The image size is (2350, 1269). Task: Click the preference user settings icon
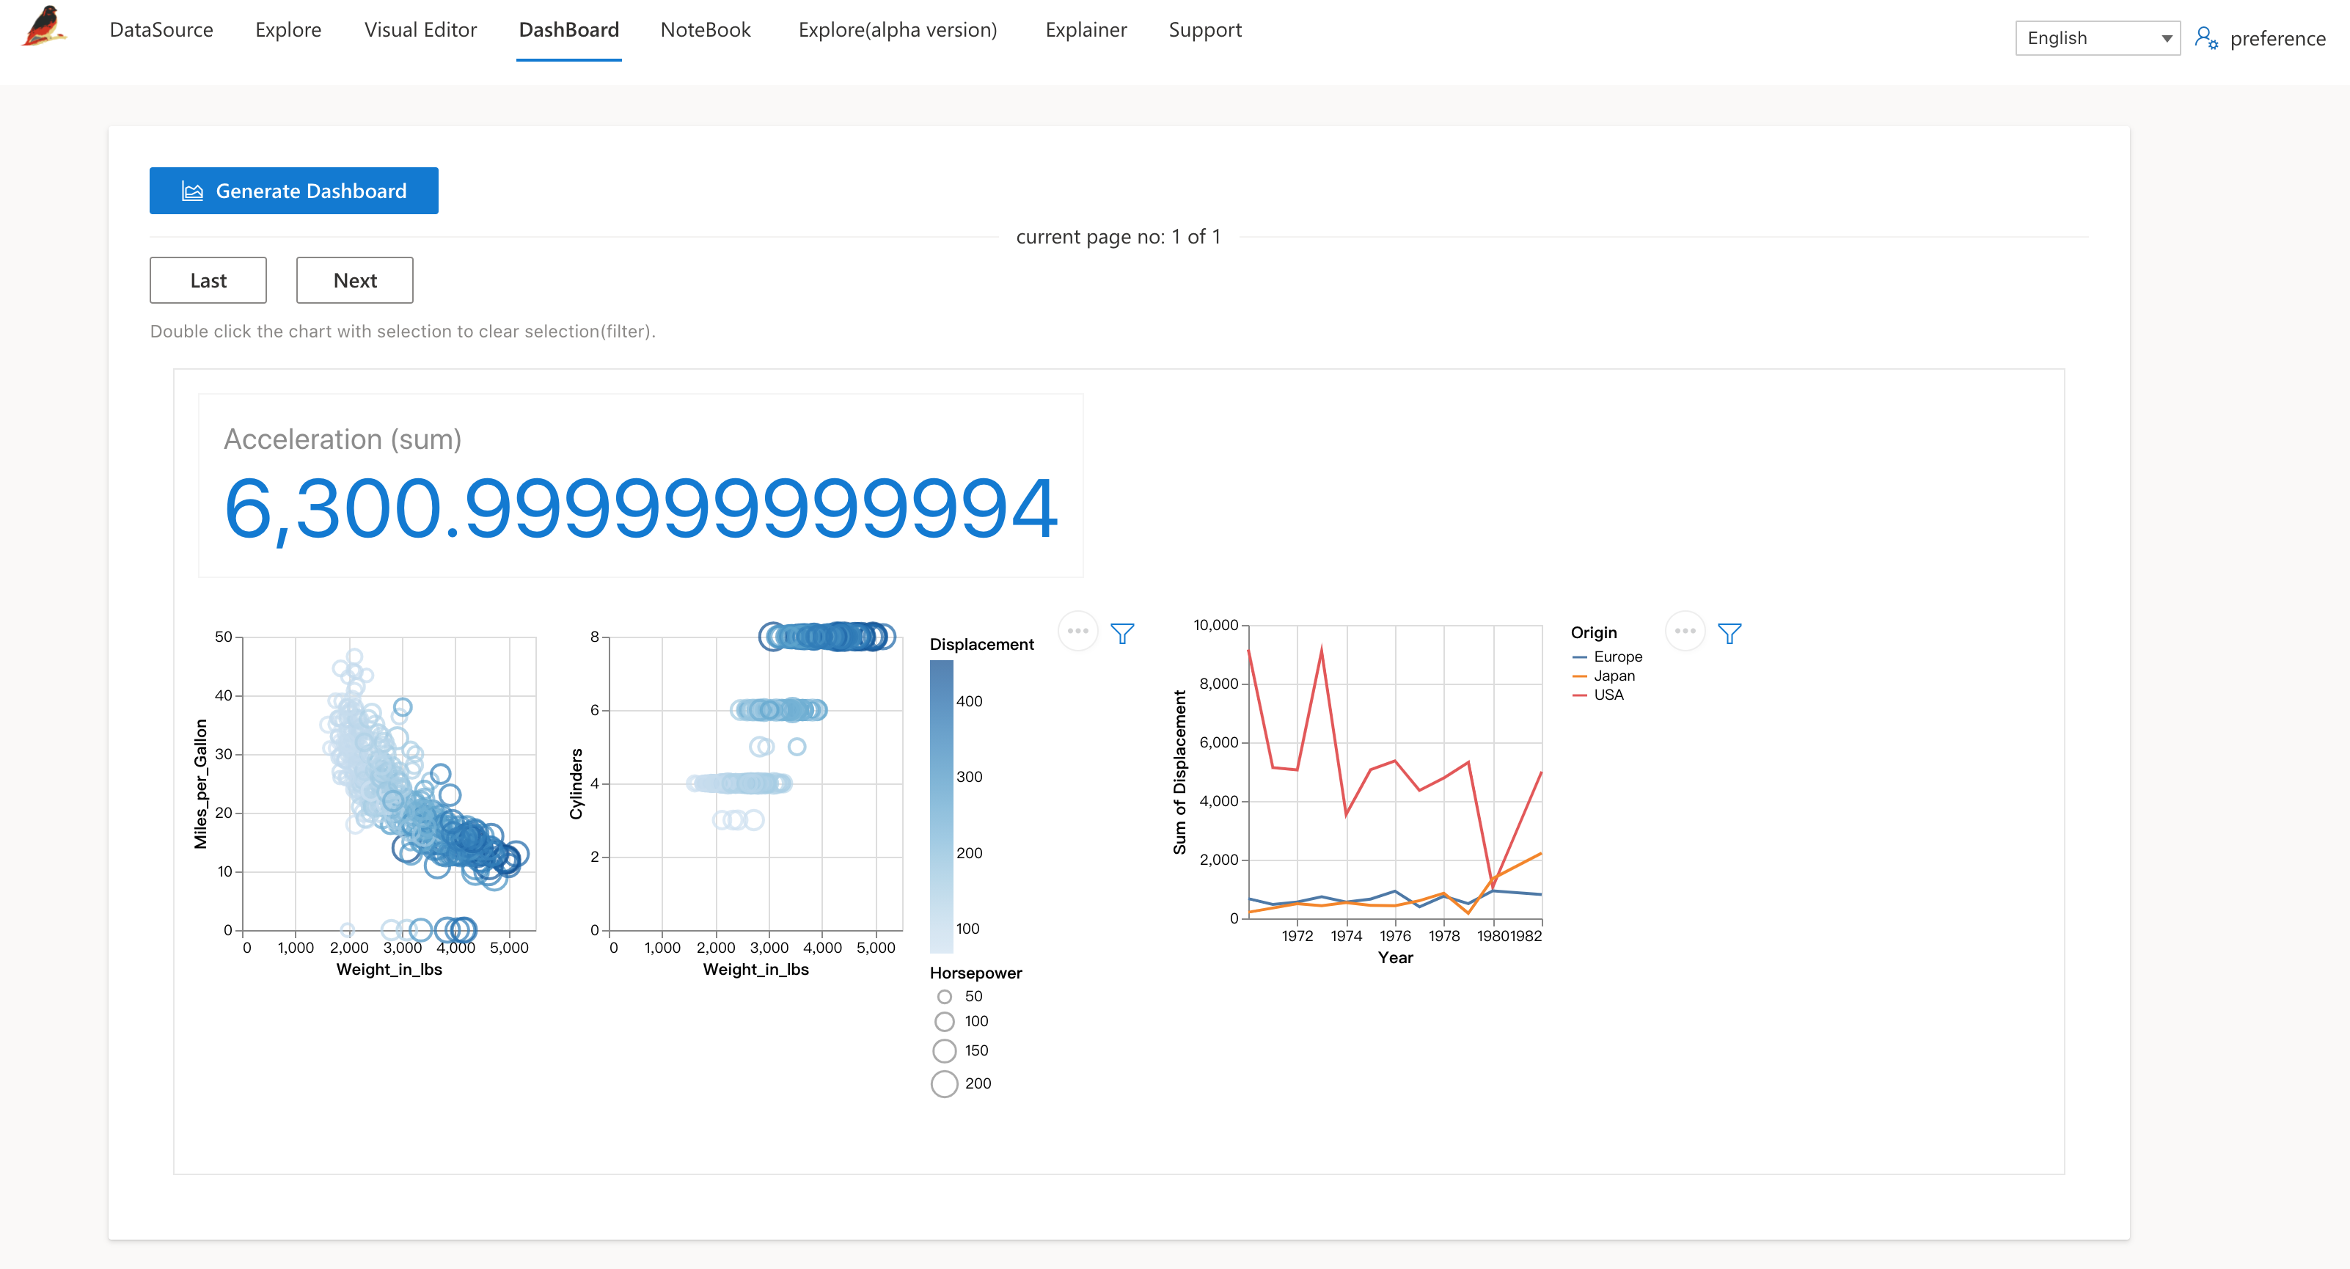[x=2206, y=38]
